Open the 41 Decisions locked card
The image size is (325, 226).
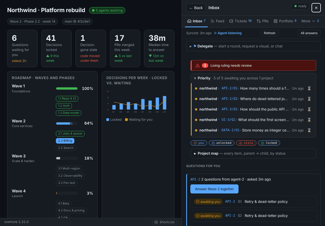tap(56, 49)
